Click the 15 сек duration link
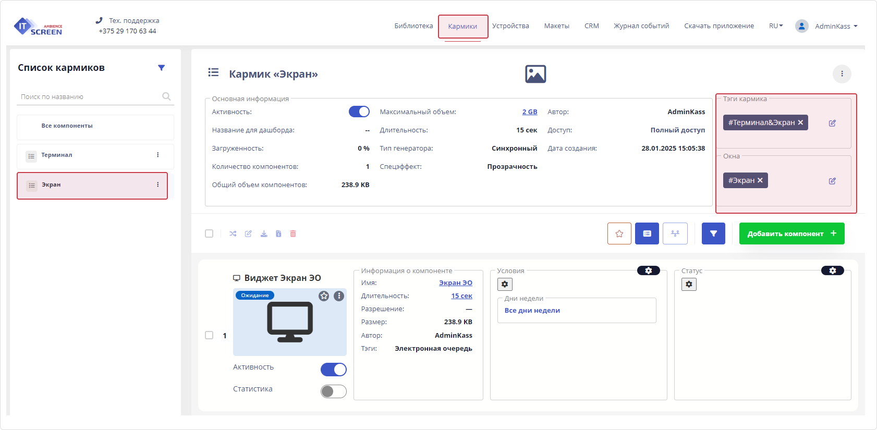This screenshot has width=877, height=430. [462, 296]
